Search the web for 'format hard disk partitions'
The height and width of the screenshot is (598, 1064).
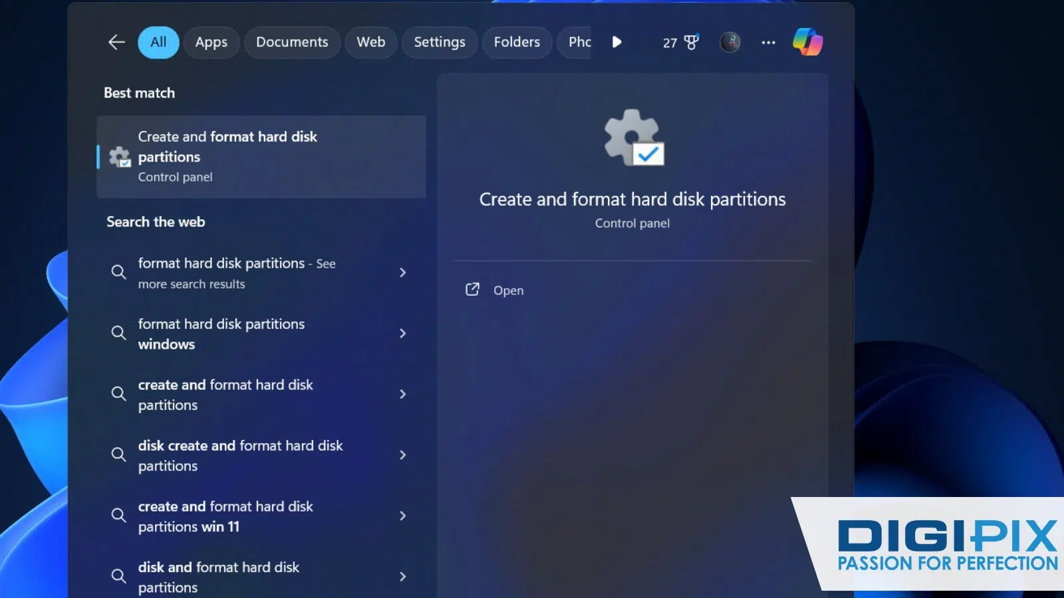236,273
